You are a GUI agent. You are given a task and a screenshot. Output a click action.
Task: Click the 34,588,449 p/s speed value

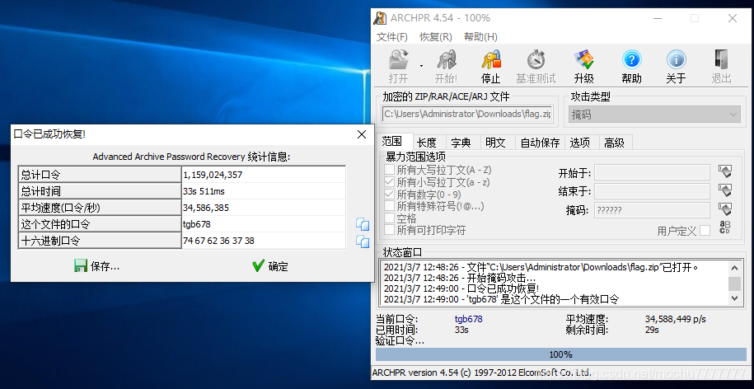pos(675,319)
